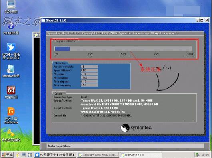The width and height of the screenshot is (212, 158).
Task: Click the MB remaining value 1550
Action: [x=89, y=78]
